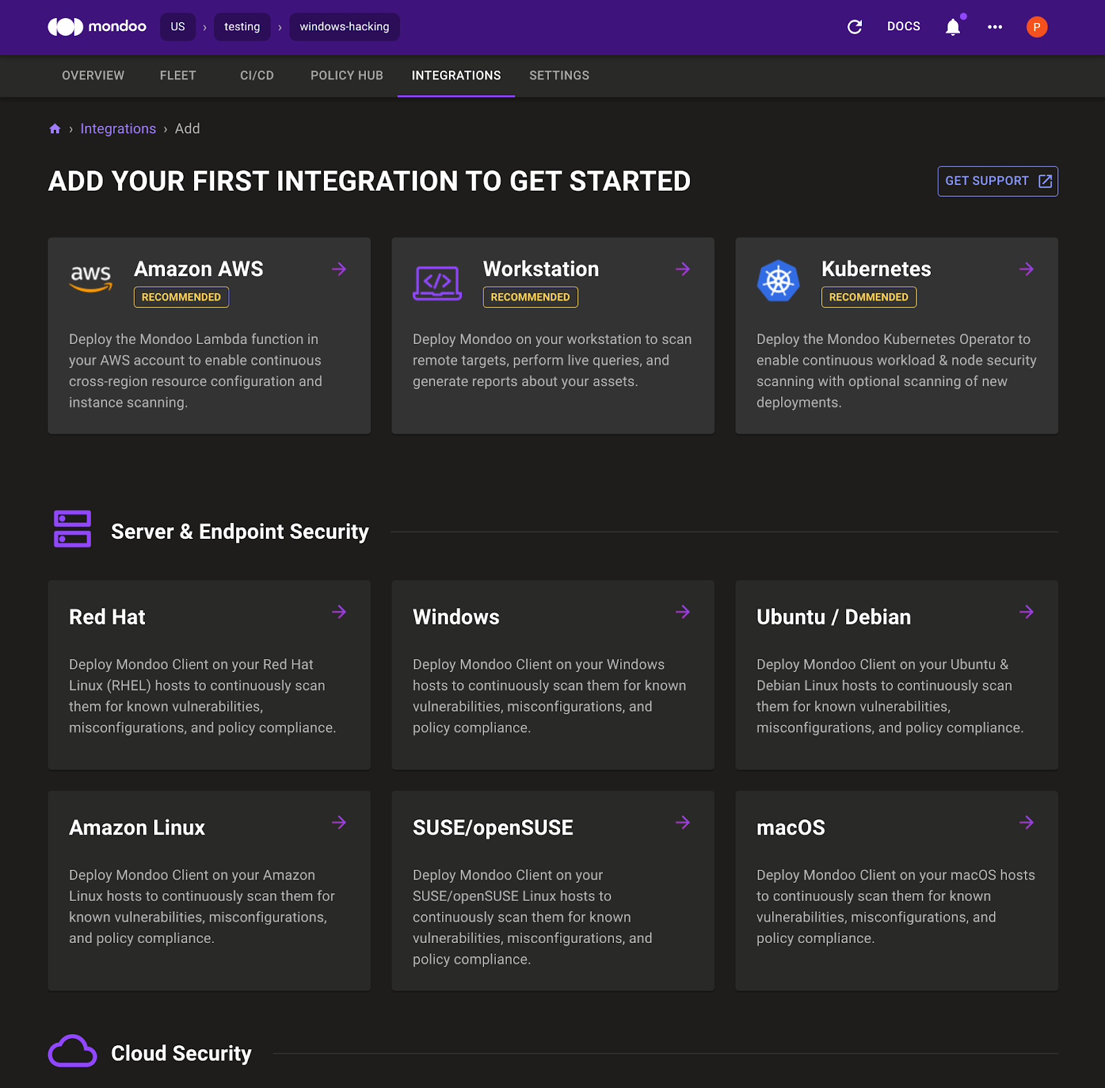Click the Server & Endpoint Security icon

(73, 529)
